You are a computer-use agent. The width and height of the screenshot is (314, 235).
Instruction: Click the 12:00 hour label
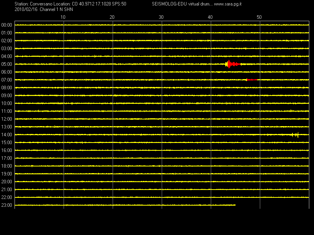point(7,119)
